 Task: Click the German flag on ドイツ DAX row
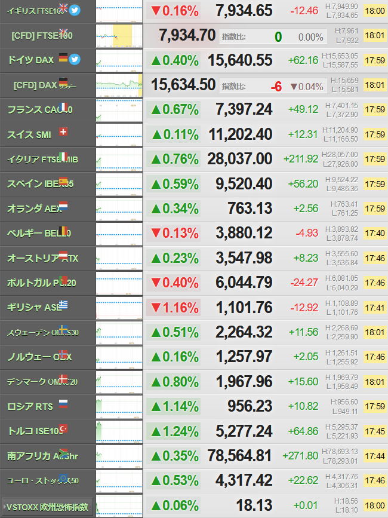(63, 57)
